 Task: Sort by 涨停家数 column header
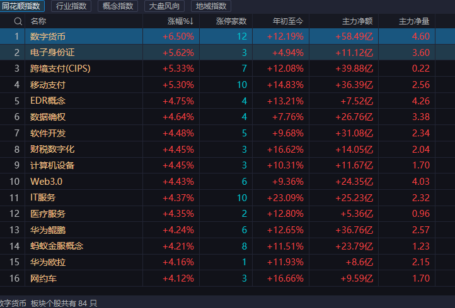coord(231,21)
